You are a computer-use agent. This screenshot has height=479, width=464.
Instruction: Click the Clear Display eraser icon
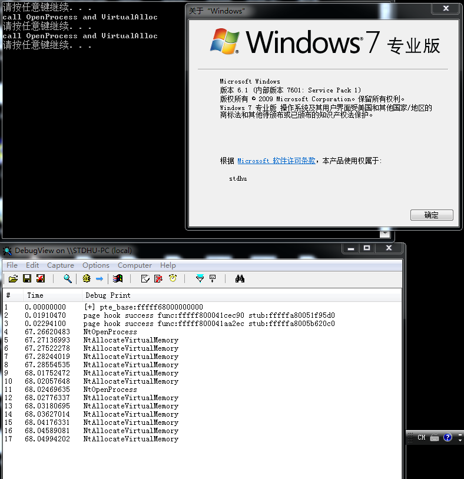145,278
